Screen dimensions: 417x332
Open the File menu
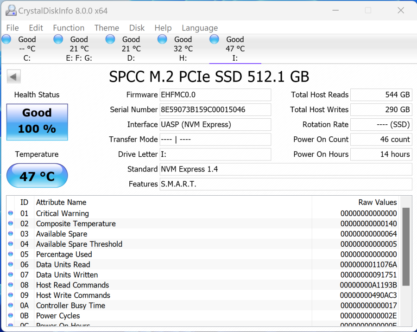click(13, 28)
